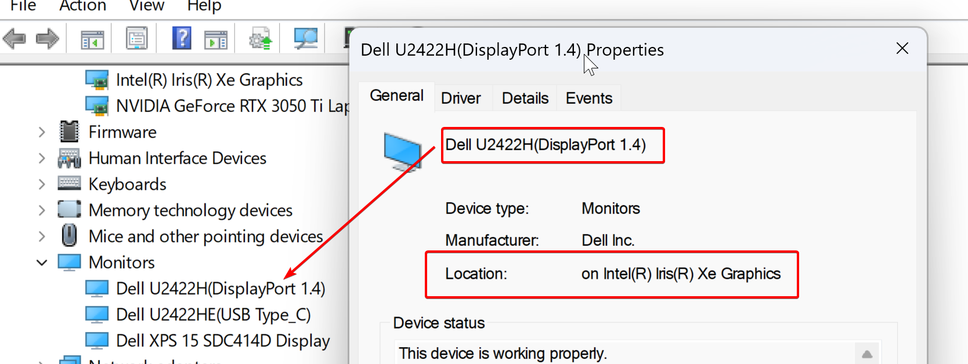This screenshot has height=364, width=968.
Task: Select Memory technology devices label
Action: coord(190,210)
